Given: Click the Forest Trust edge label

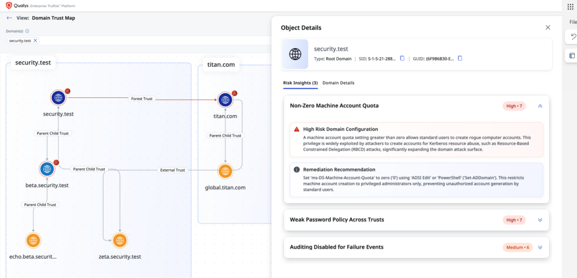Looking at the screenshot, I should pyautogui.click(x=142, y=99).
